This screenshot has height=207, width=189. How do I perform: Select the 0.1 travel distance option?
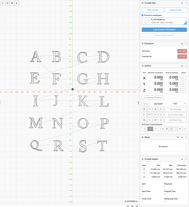156,129
